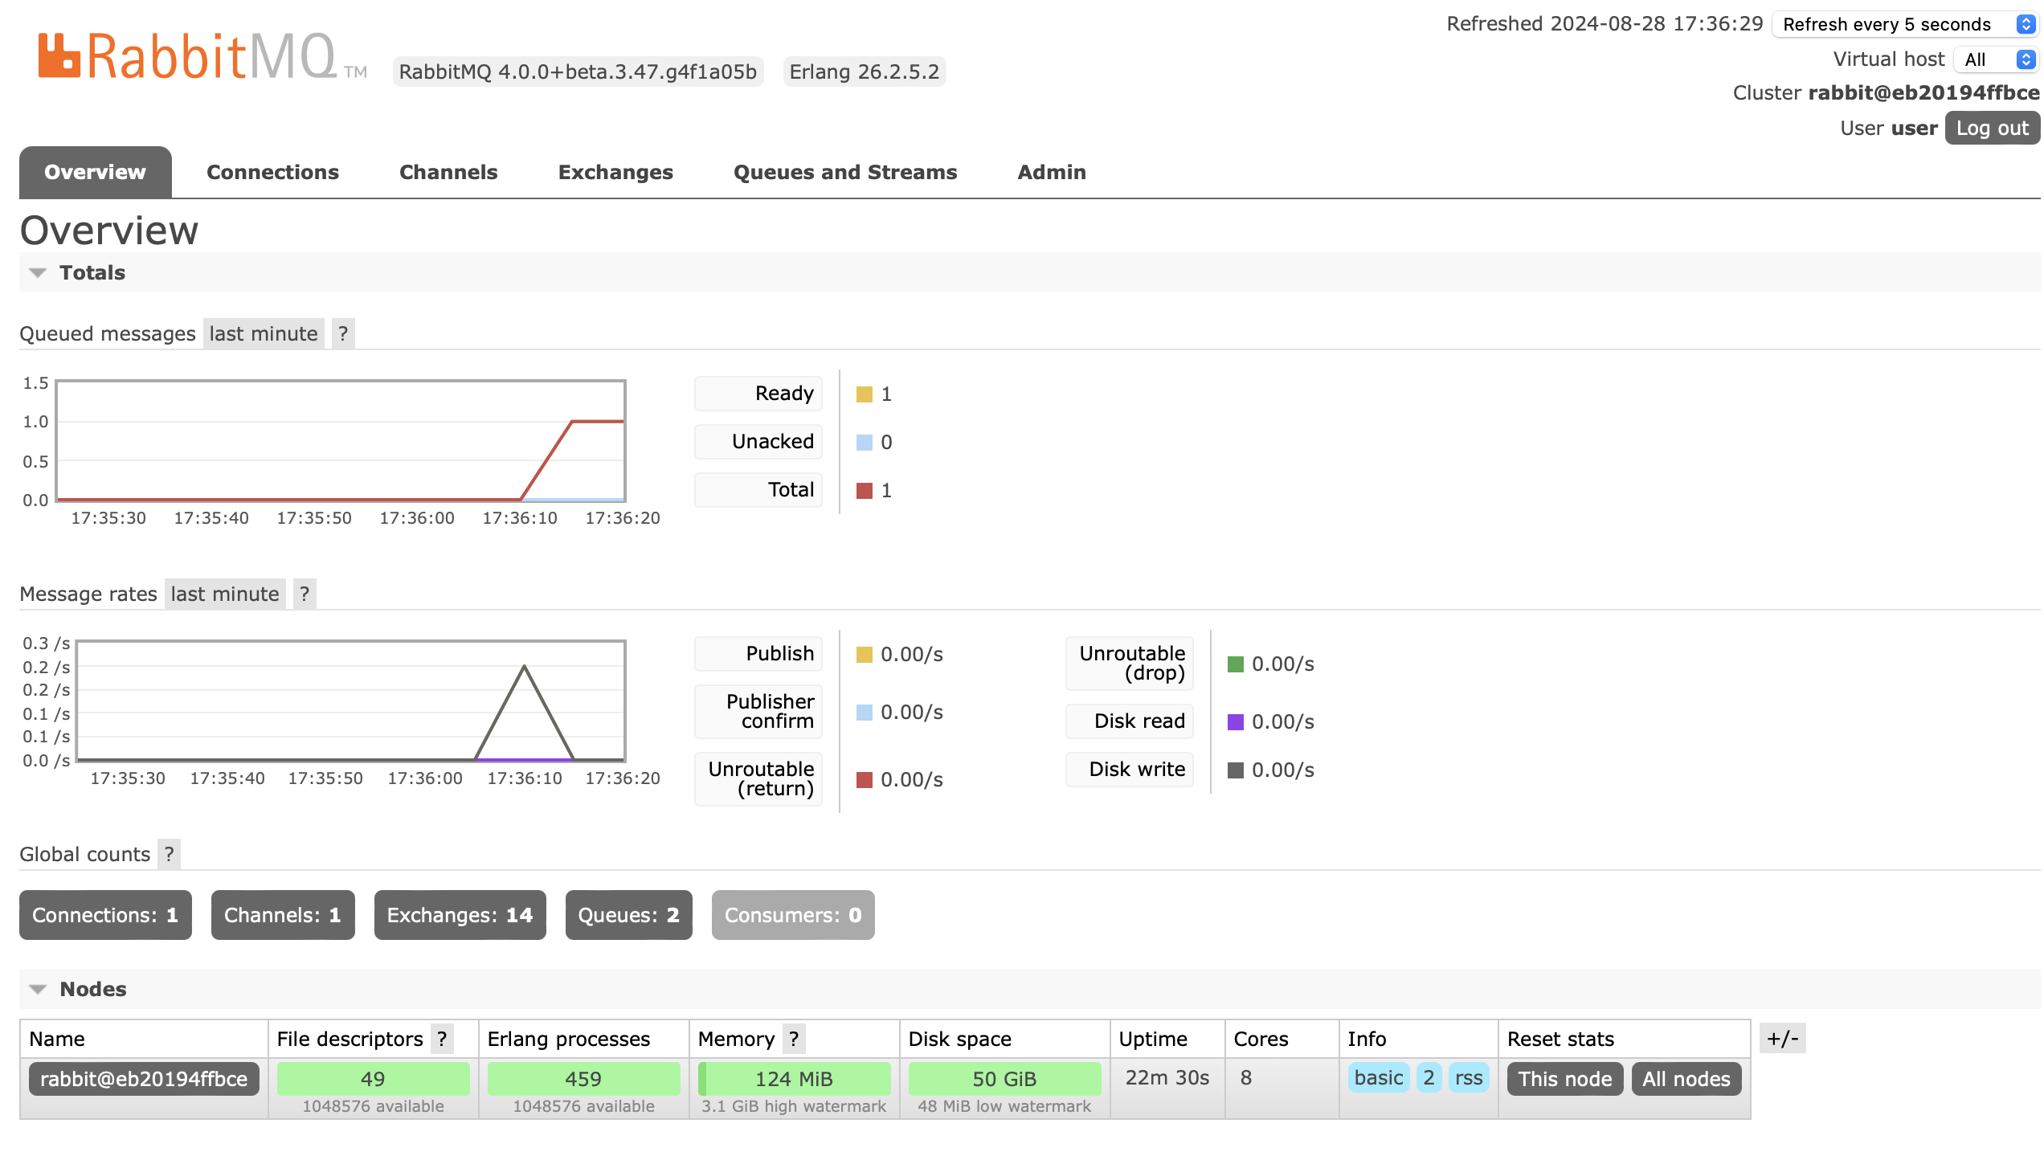This screenshot has height=1152, width=2044.
Task: Open help for Memory column
Action: [x=794, y=1039]
